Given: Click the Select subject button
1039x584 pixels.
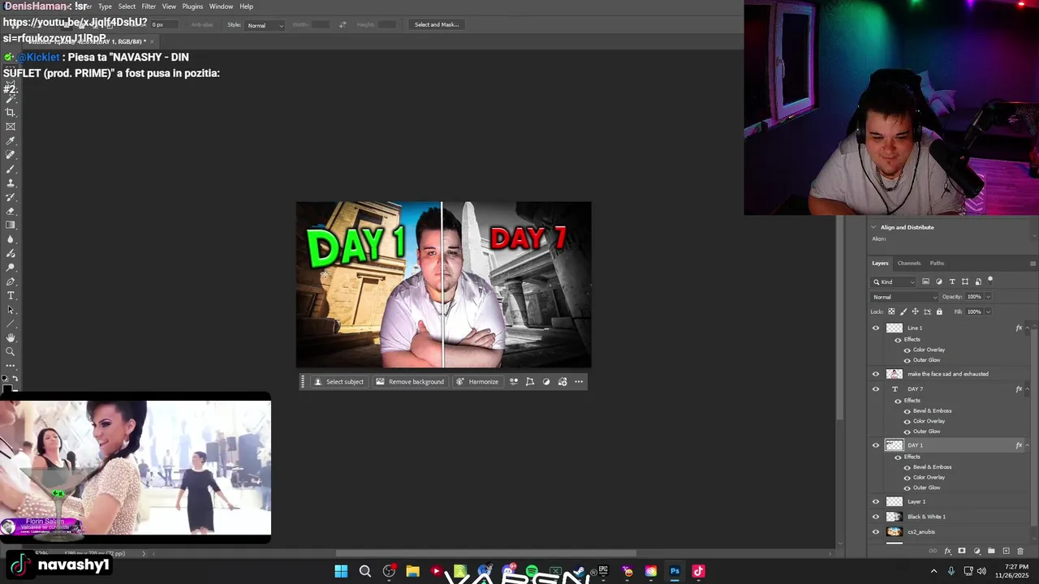Looking at the screenshot, I should 338,382.
